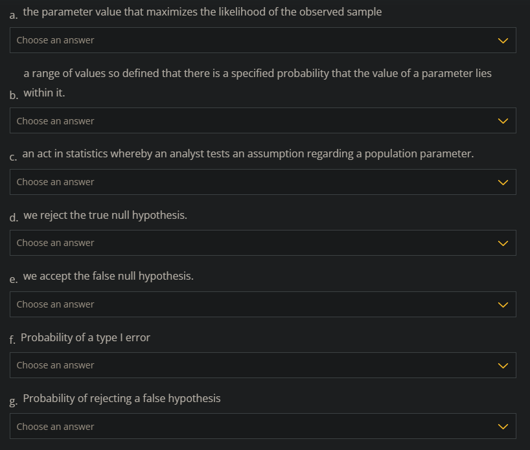
Task: Click the question text mentioning maximizing the likelihood
Action: [201, 11]
